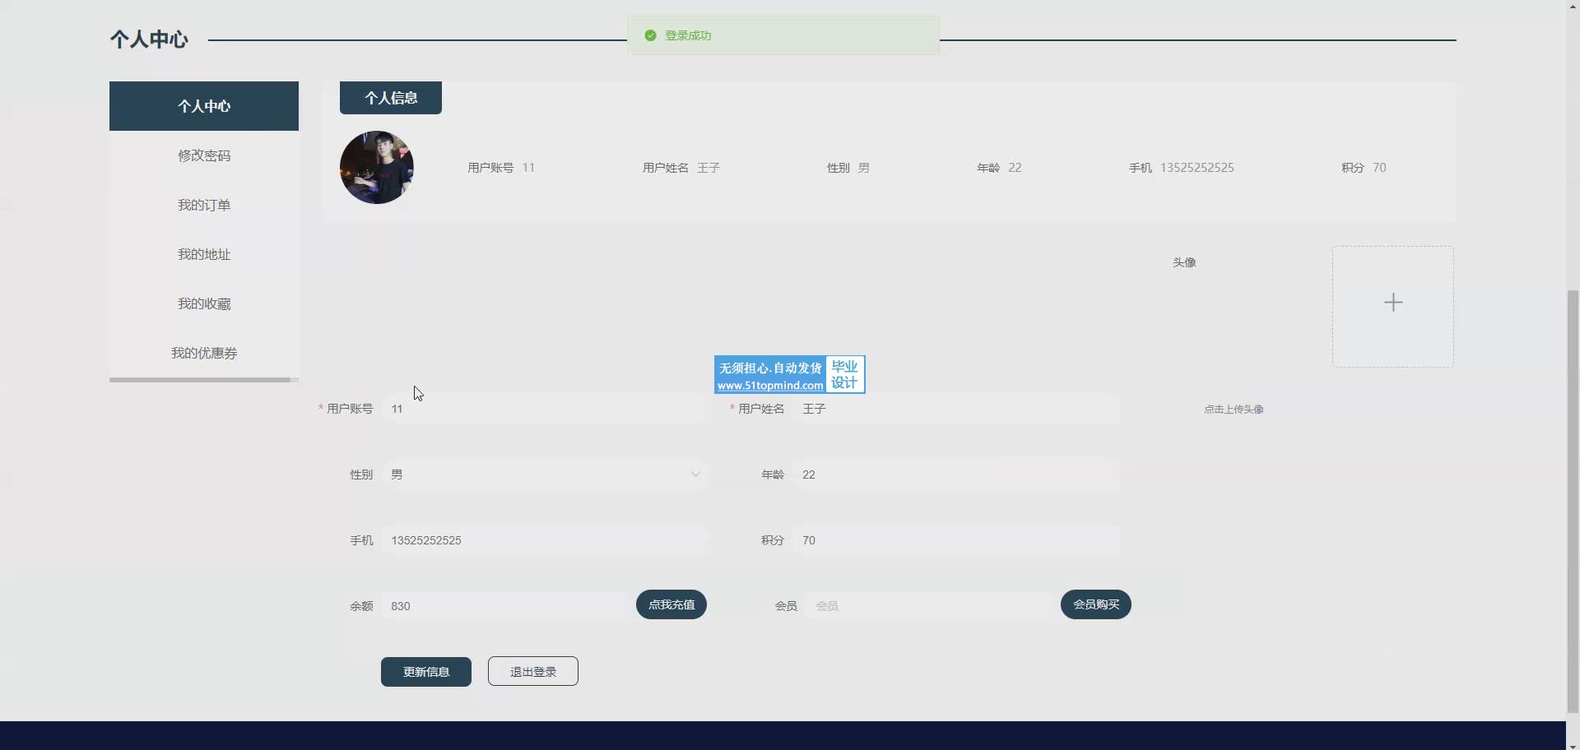Viewport: 1580px width, 750px height.
Task: Open 我的地址 menu item
Action: pyautogui.click(x=204, y=254)
